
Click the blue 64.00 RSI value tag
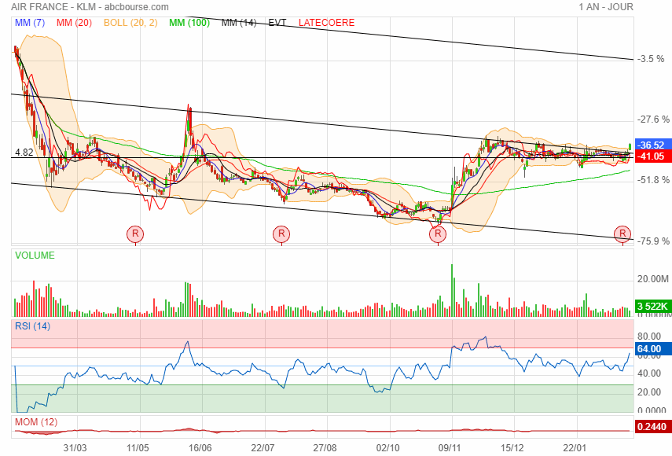coord(652,349)
